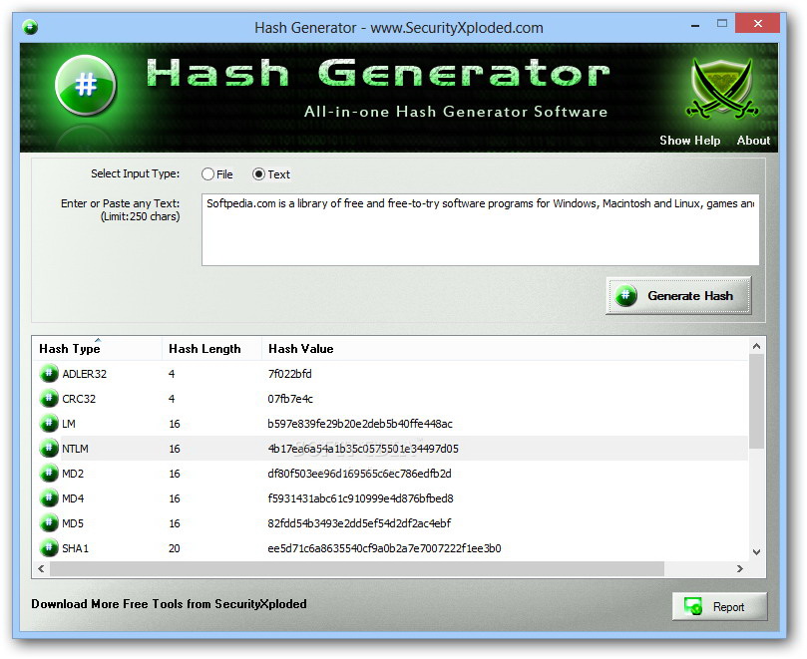
Task: Close the Hash Generator window
Action: (x=757, y=23)
